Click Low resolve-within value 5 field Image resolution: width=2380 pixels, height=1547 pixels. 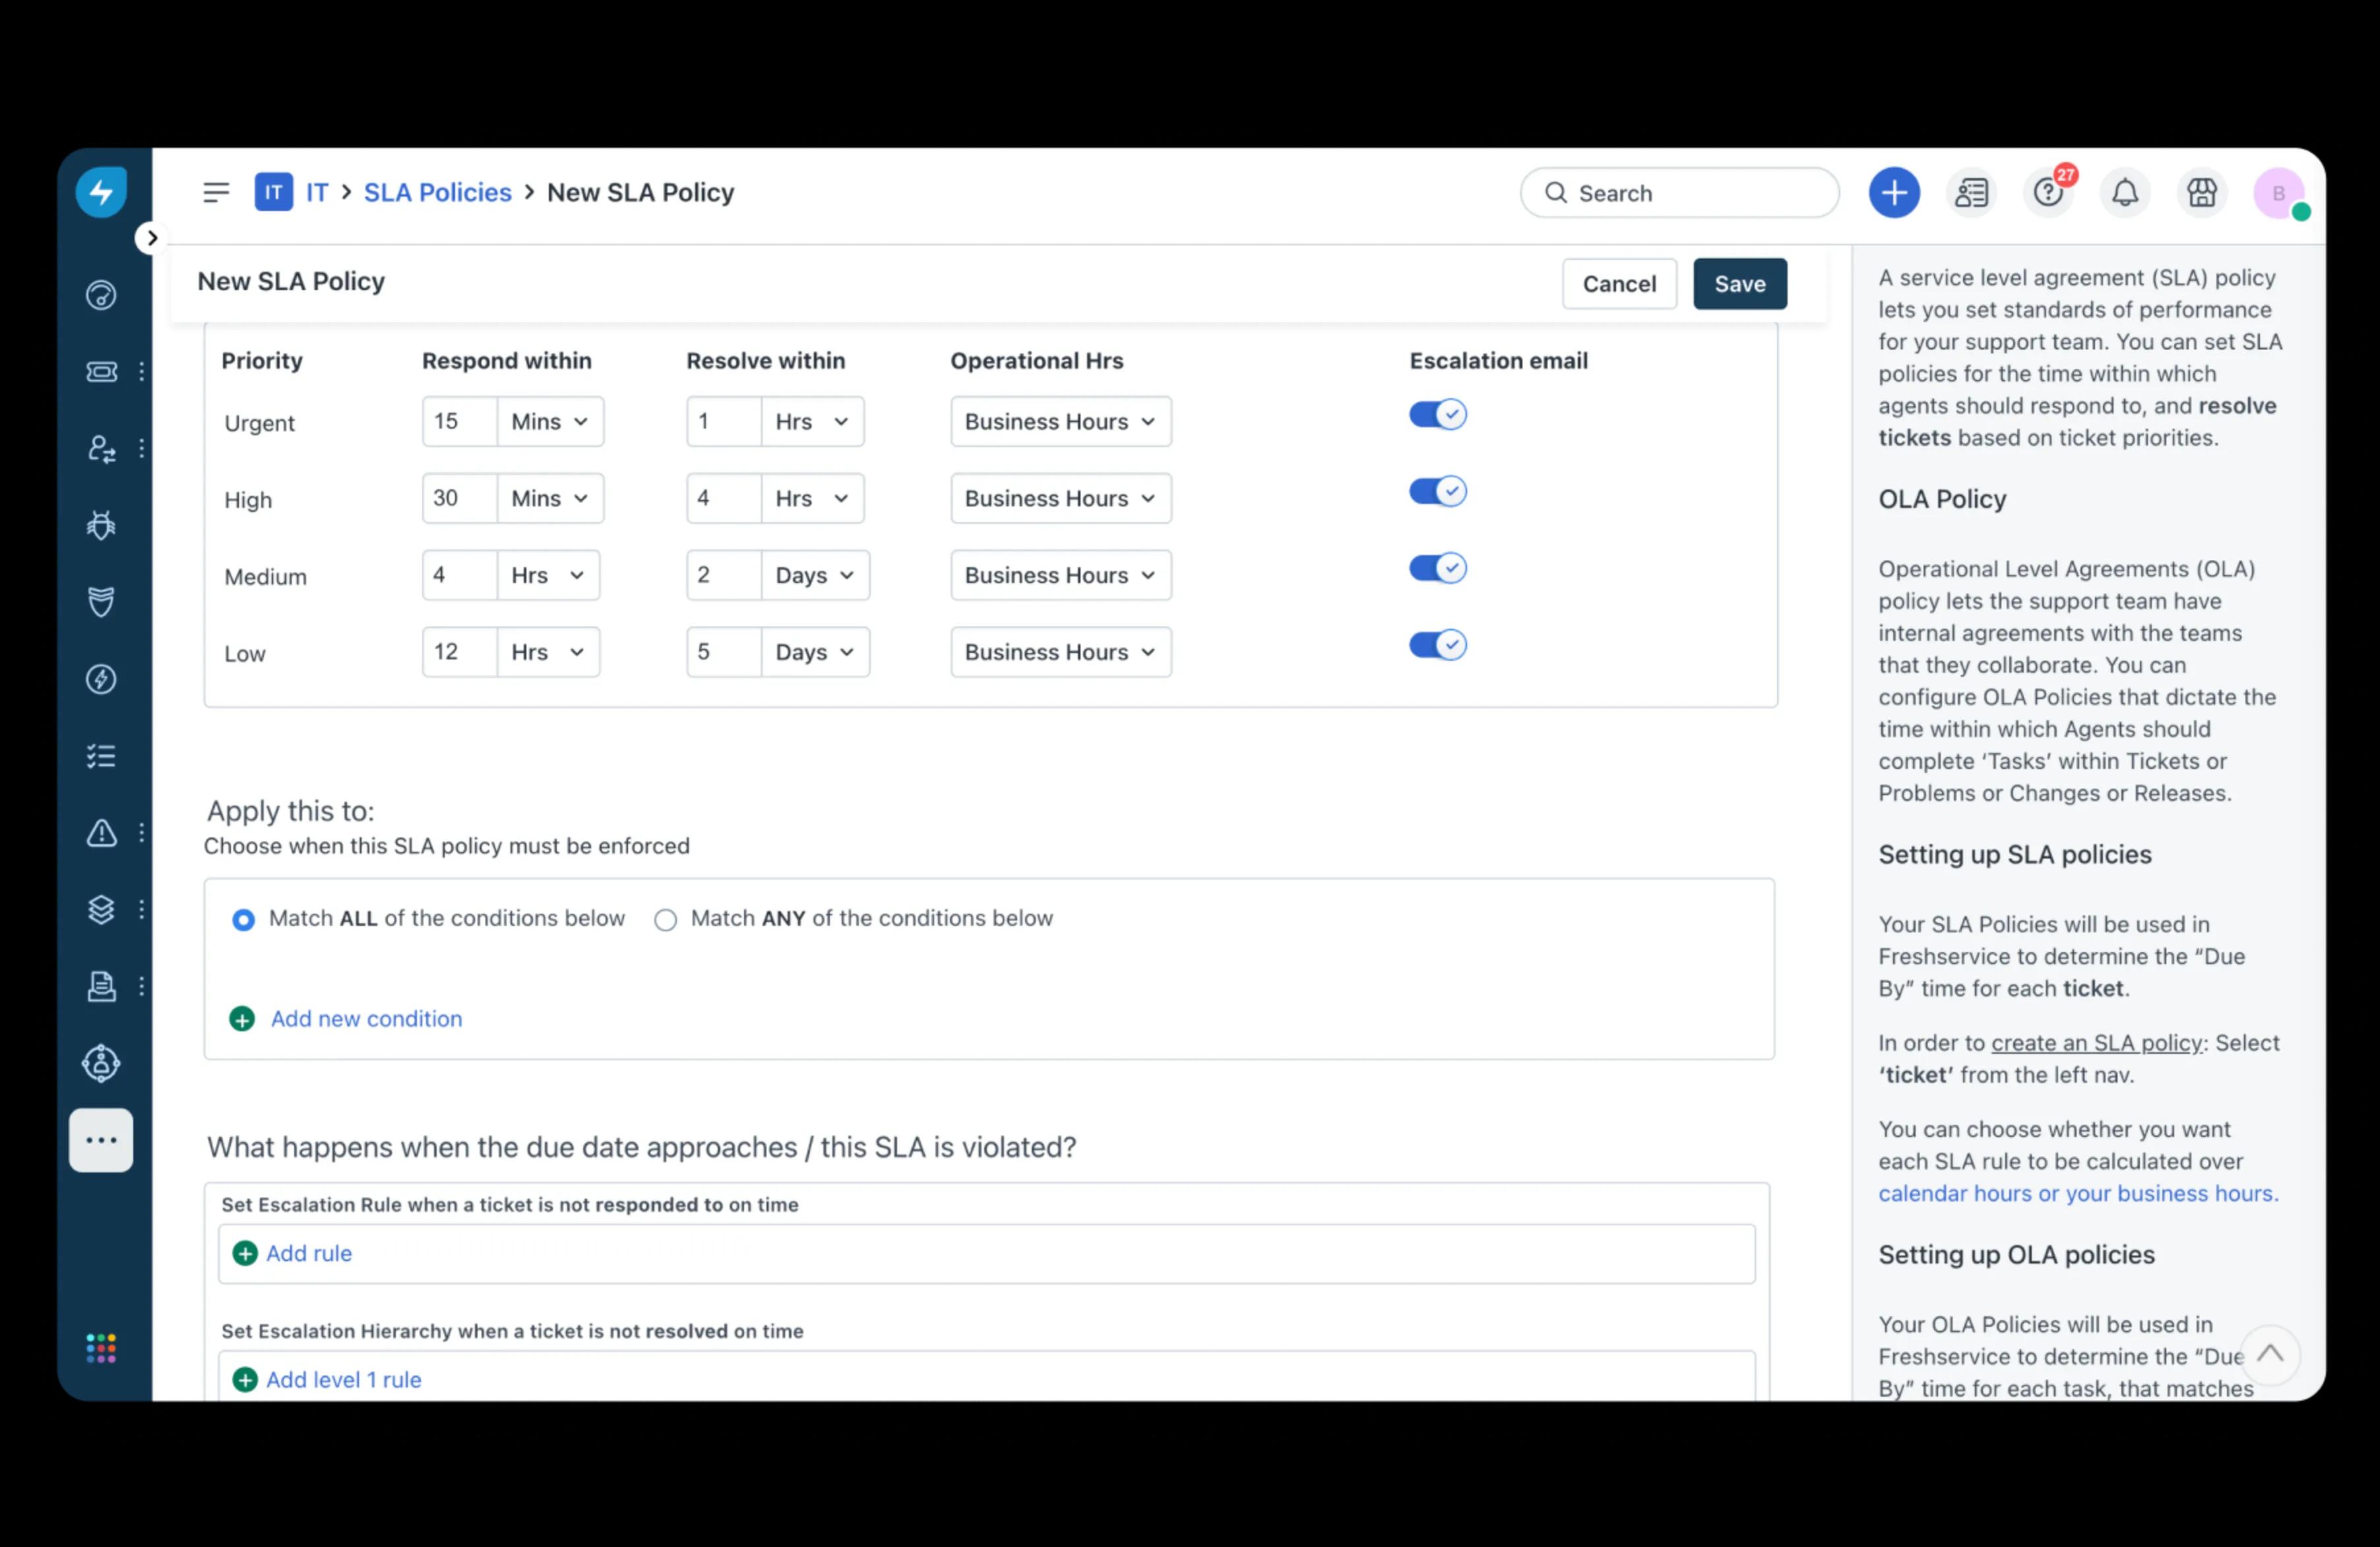pyautogui.click(x=723, y=653)
